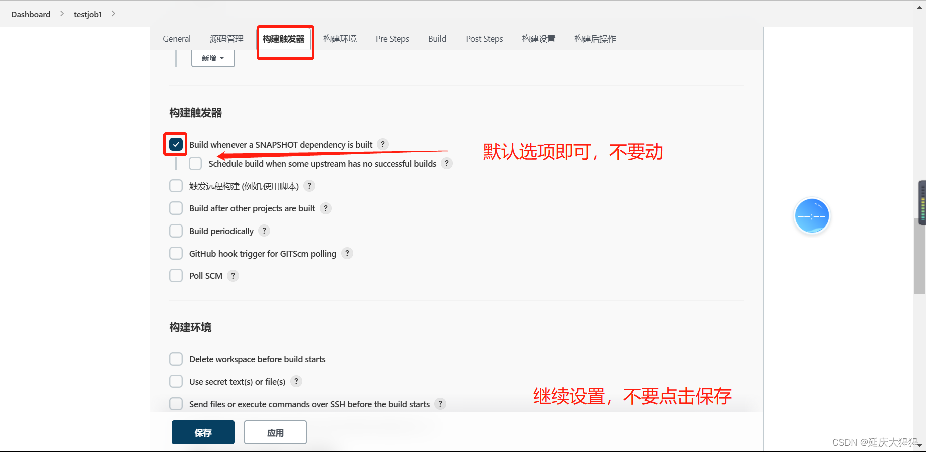Open the 新增 dropdown menu
The width and height of the screenshot is (926, 452).
click(212, 58)
